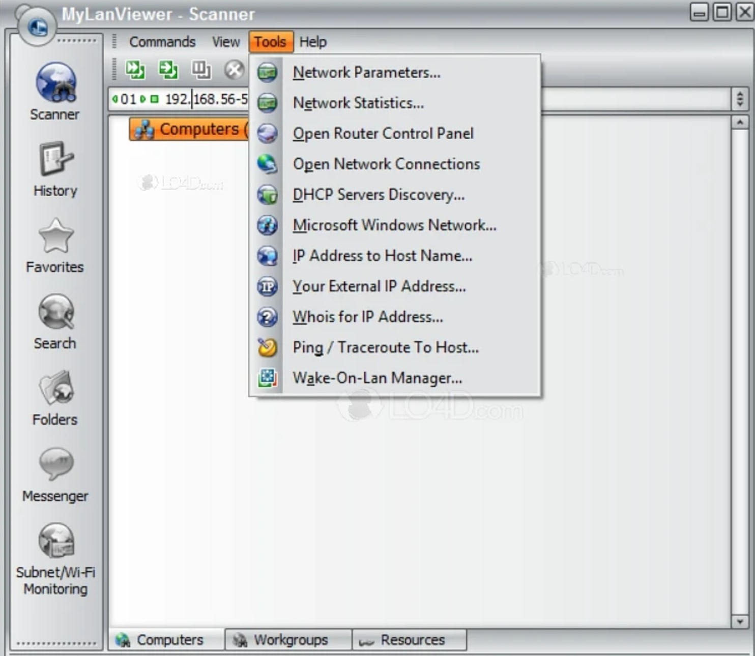Click the second green full scan toolbar icon

coord(168,70)
